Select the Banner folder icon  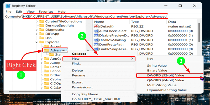(47, 71)
